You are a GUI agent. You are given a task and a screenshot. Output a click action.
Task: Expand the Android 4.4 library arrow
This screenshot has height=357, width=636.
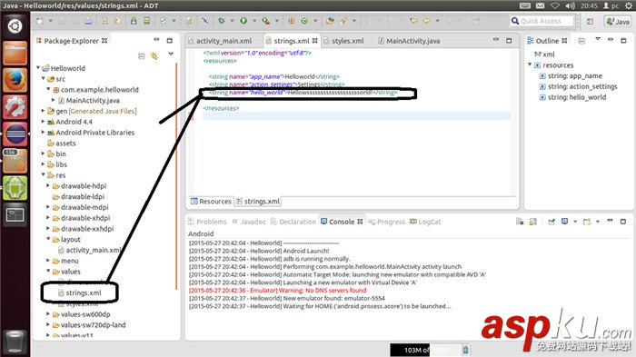click(x=43, y=122)
